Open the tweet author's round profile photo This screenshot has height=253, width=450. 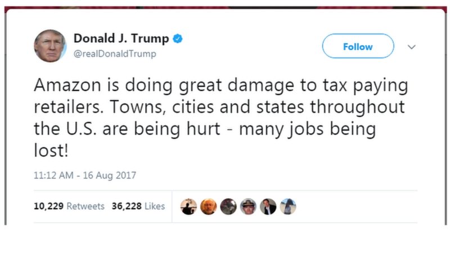pos(50,46)
